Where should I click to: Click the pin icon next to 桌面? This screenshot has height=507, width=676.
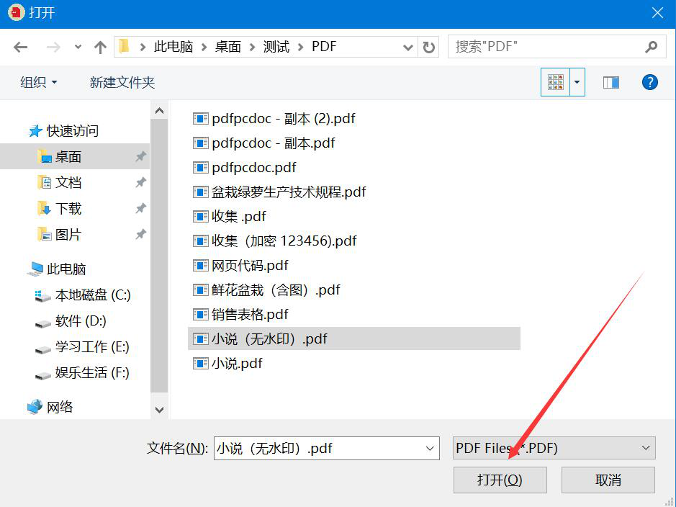pos(140,156)
